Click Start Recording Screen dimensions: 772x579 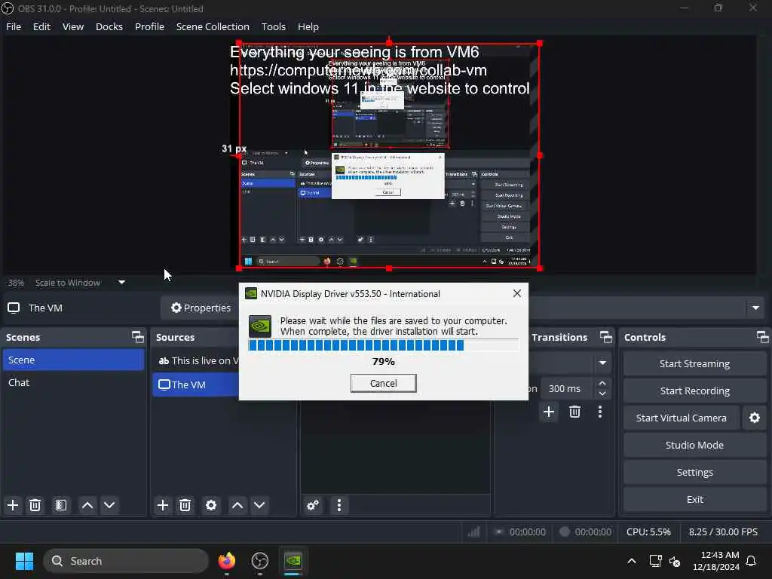point(694,391)
